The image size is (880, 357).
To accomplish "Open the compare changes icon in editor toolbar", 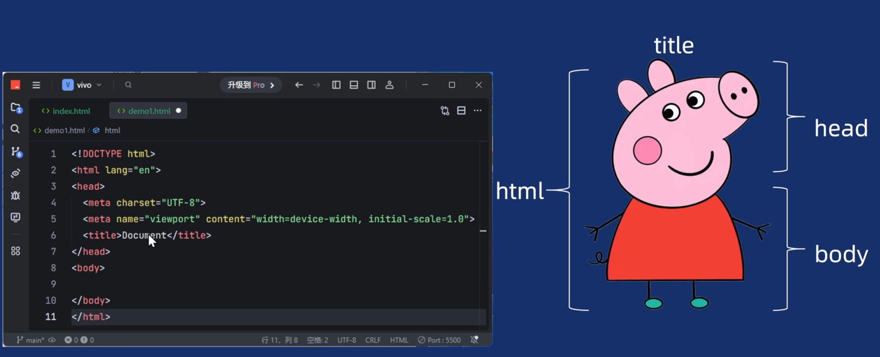I will pyautogui.click(x=445, y=111).
